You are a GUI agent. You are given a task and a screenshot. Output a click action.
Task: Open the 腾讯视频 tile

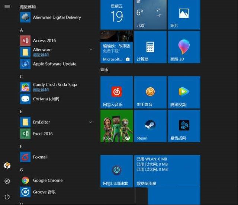(184, 92)
